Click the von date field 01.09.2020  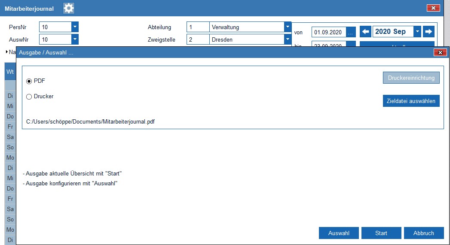(328, 32)
